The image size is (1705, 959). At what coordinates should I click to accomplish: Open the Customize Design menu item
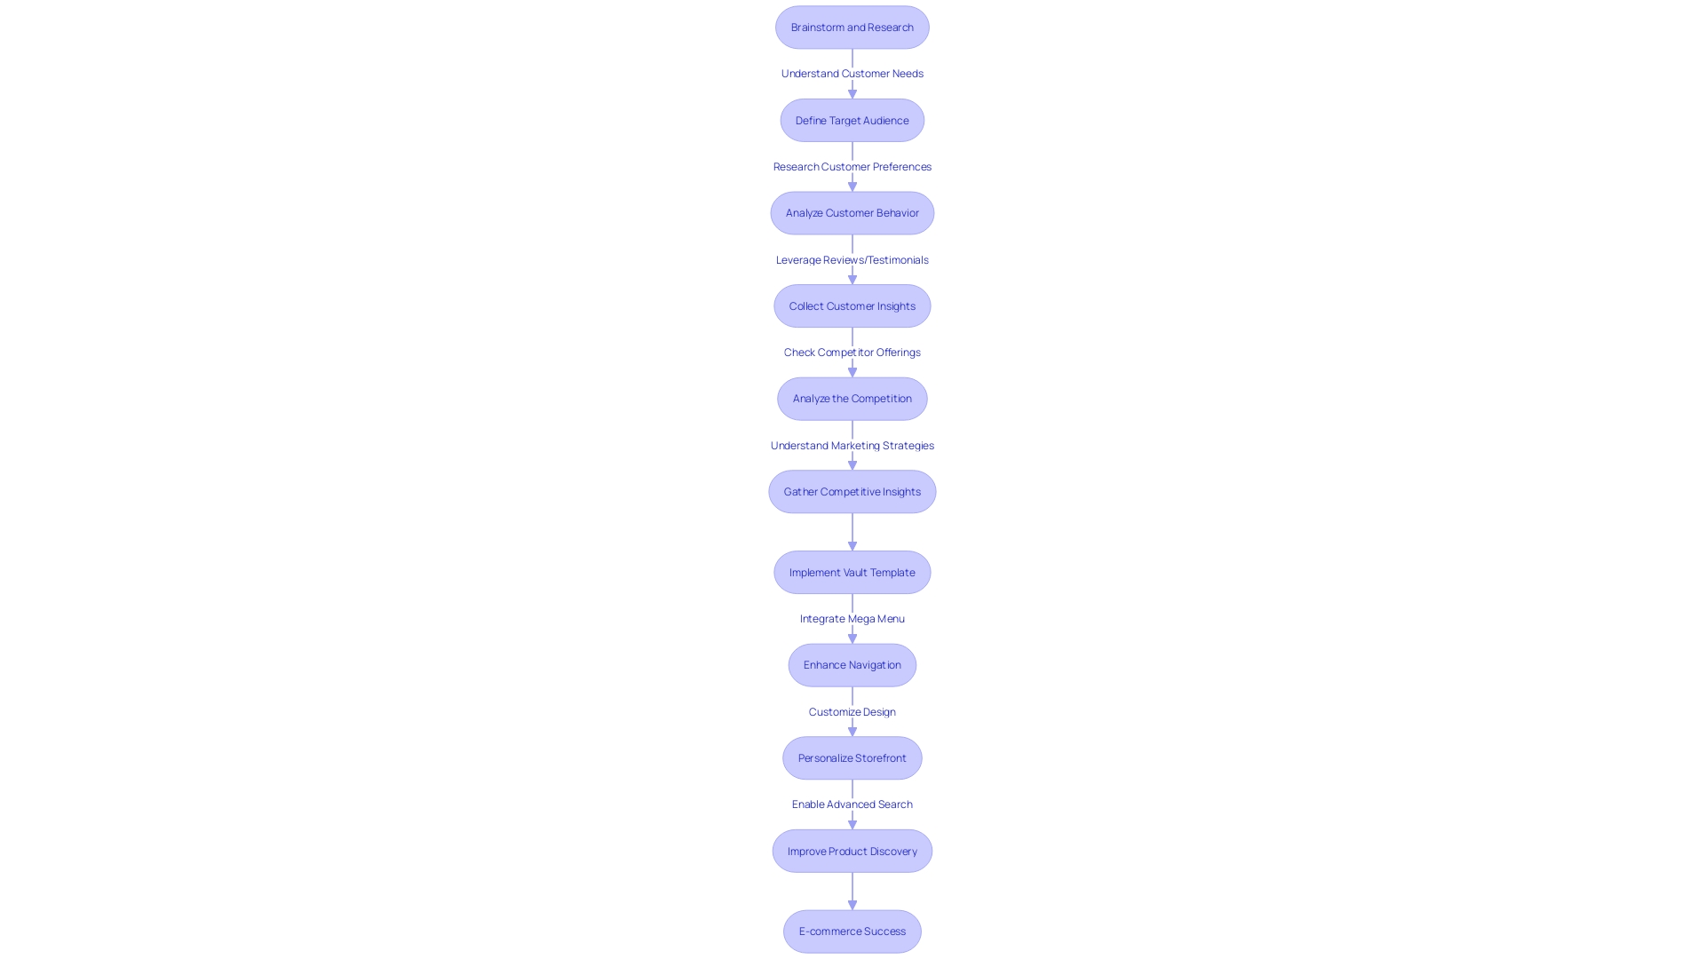[852, 710]
